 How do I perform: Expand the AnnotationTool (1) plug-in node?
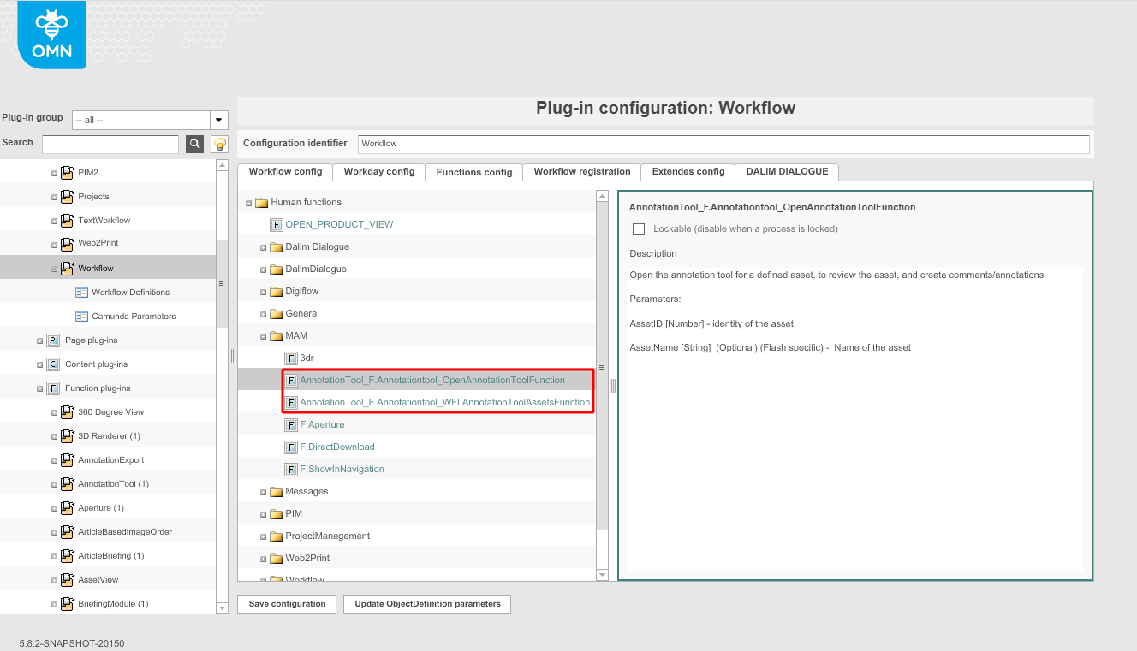(x=54, y=484)
